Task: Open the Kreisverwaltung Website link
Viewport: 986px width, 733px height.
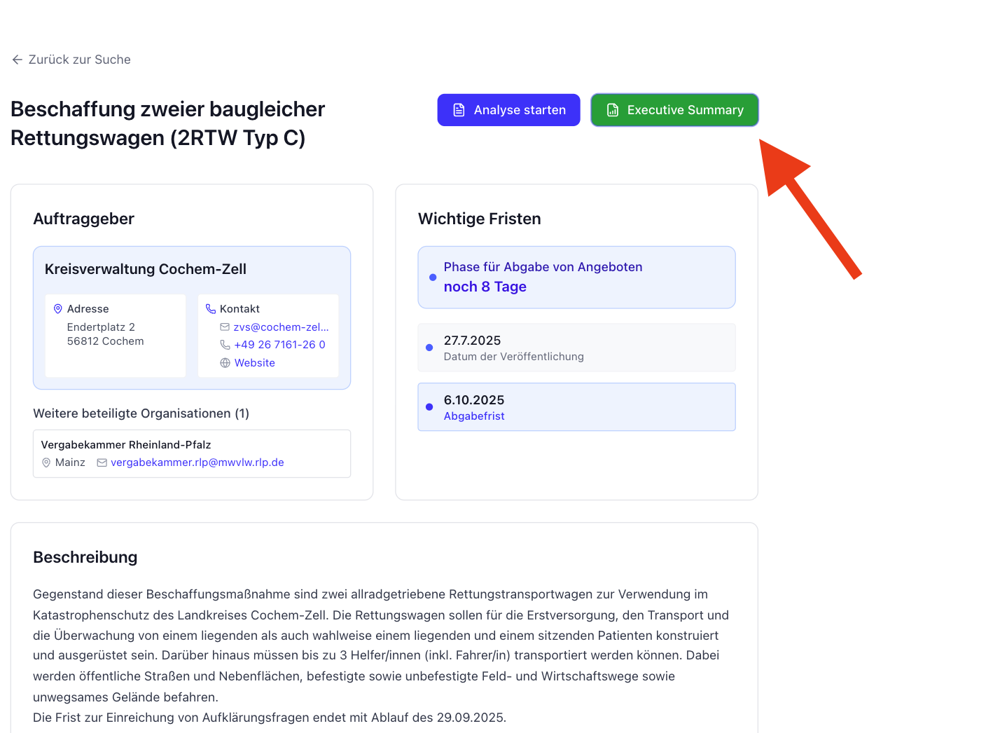Action: tap(254, 363)
